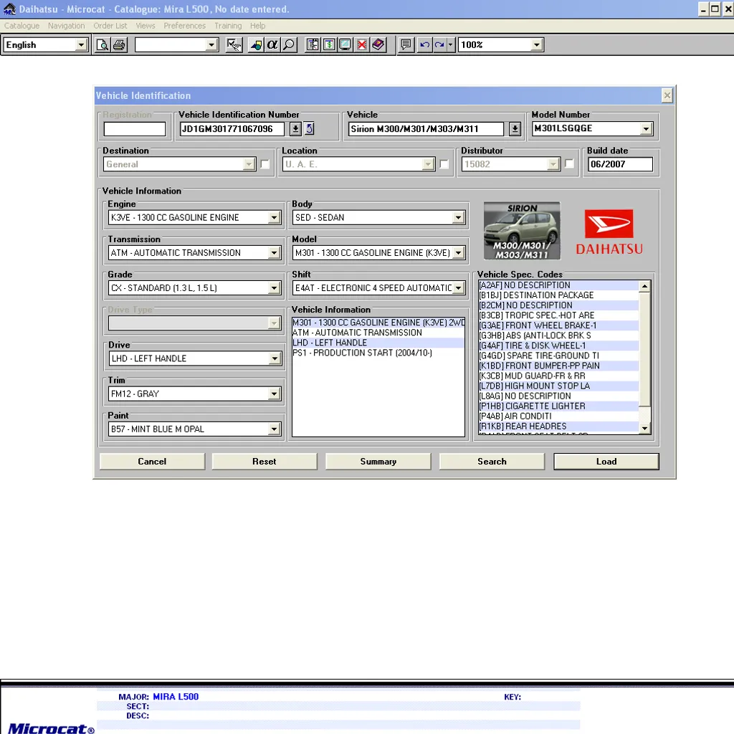This screenshot has width=734, height=734.
Task: Click the monitor screen toolbar icon
Action: point(345,45)
